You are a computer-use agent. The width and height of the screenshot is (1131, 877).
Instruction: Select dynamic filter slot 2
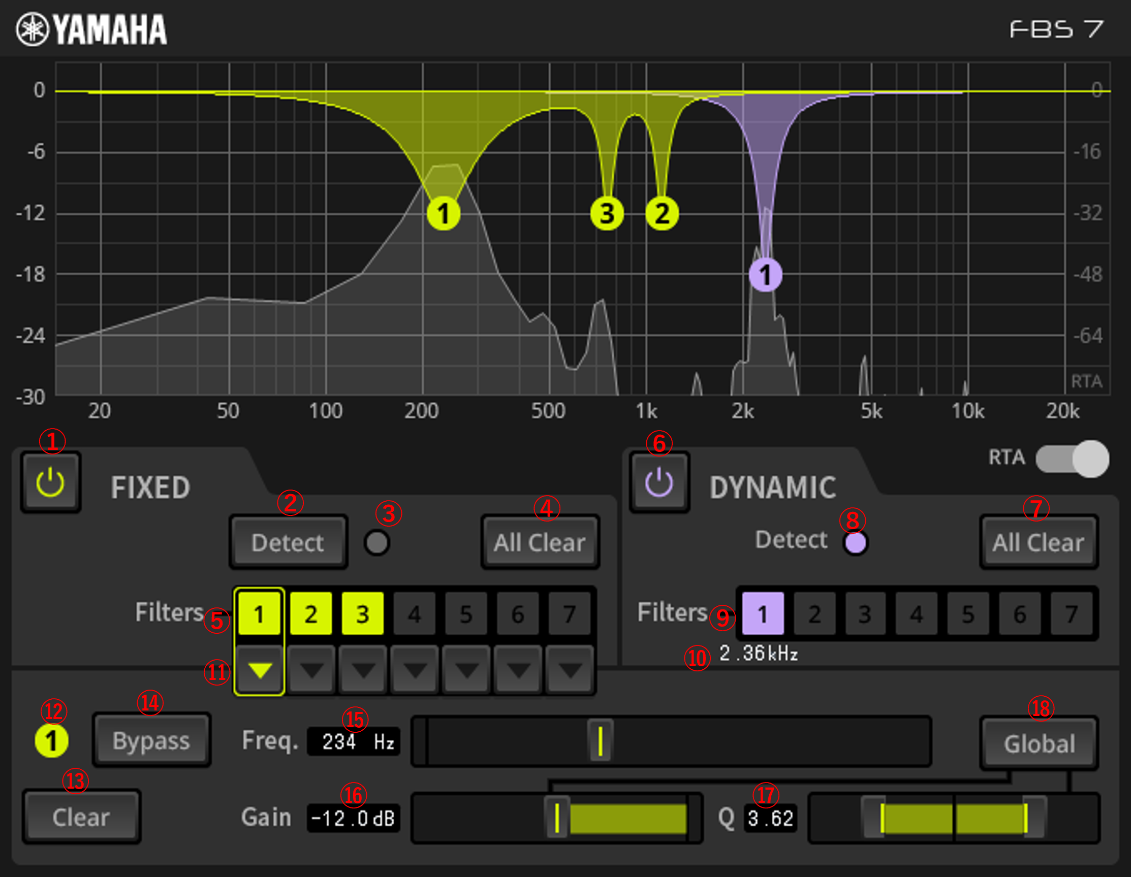814,614
